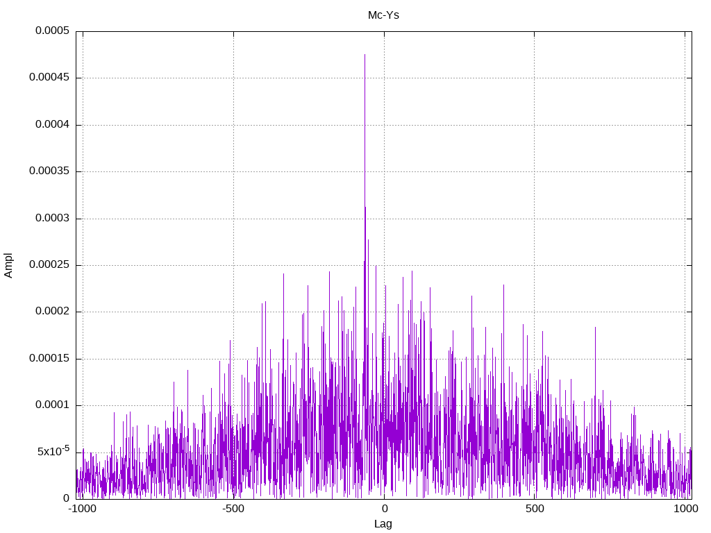Click the 5x10^-5 y-axis tick label
The width and height of the screenshot is (711, 533).
pos(53,451)
